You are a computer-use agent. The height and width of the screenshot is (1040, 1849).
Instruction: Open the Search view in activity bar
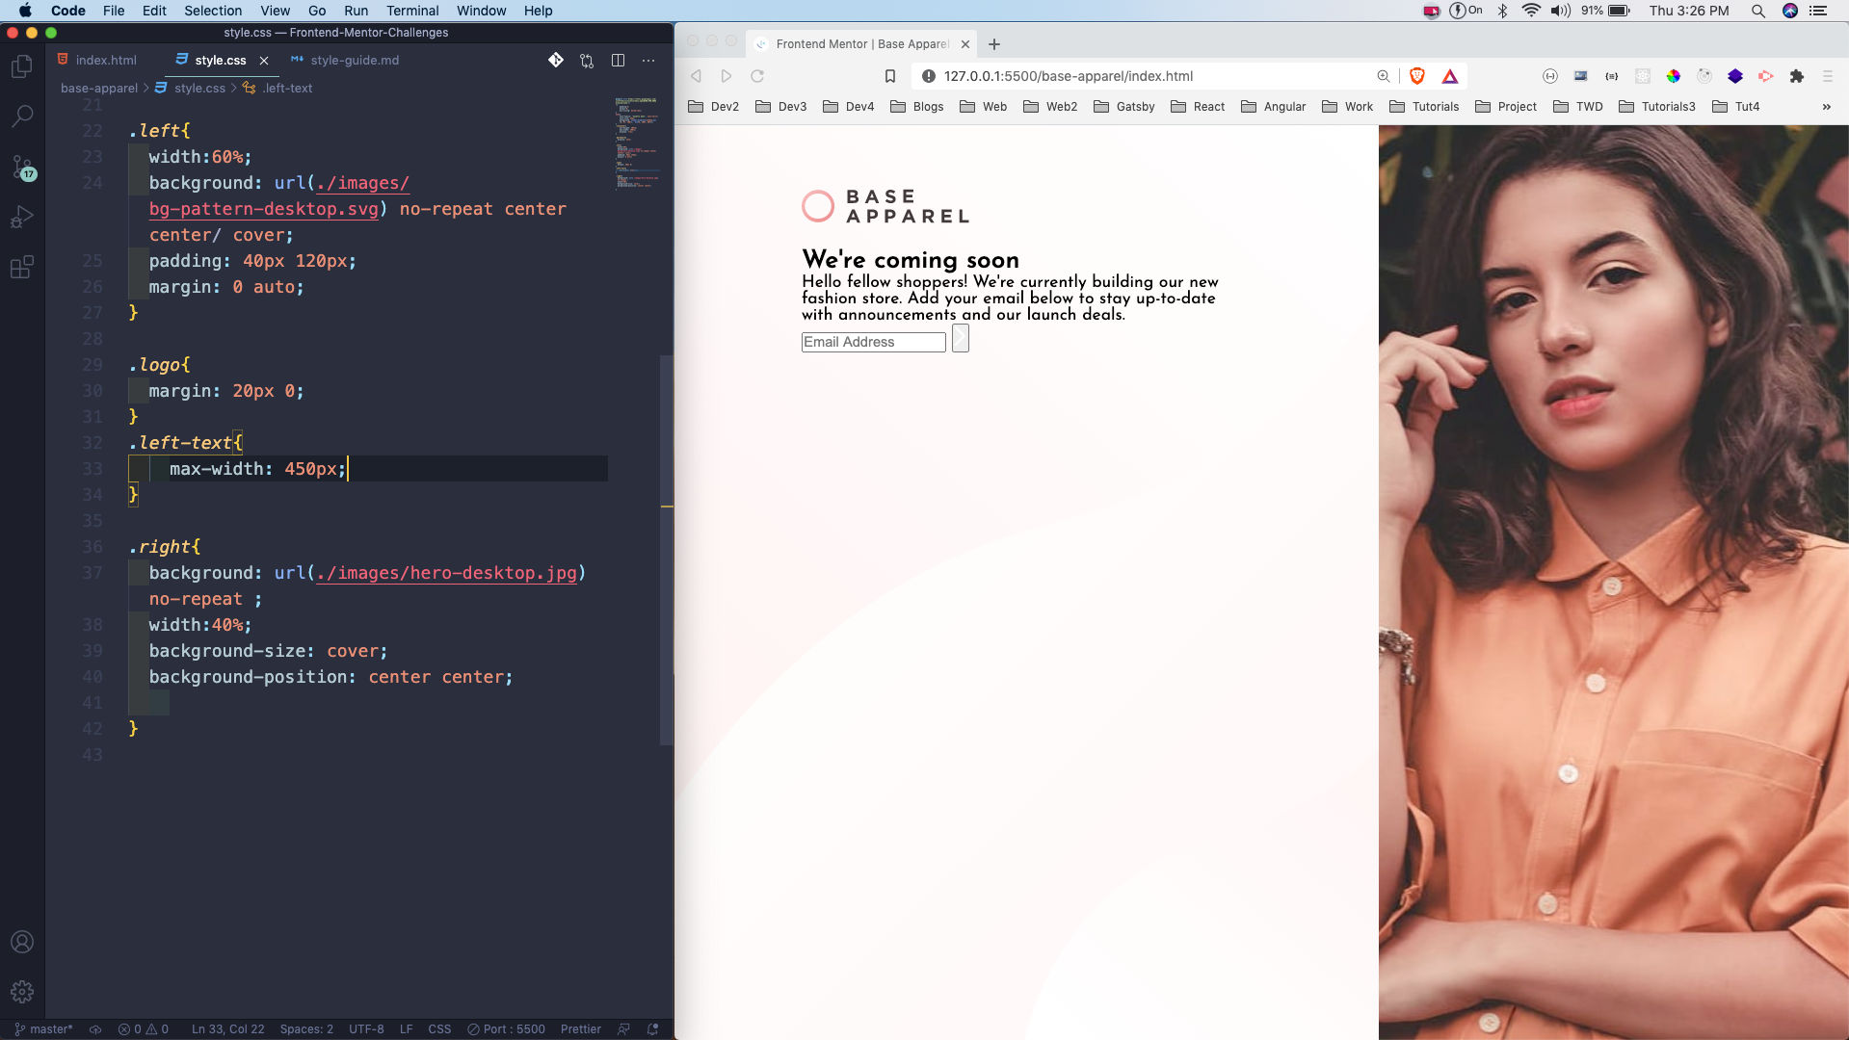point(21,117)
